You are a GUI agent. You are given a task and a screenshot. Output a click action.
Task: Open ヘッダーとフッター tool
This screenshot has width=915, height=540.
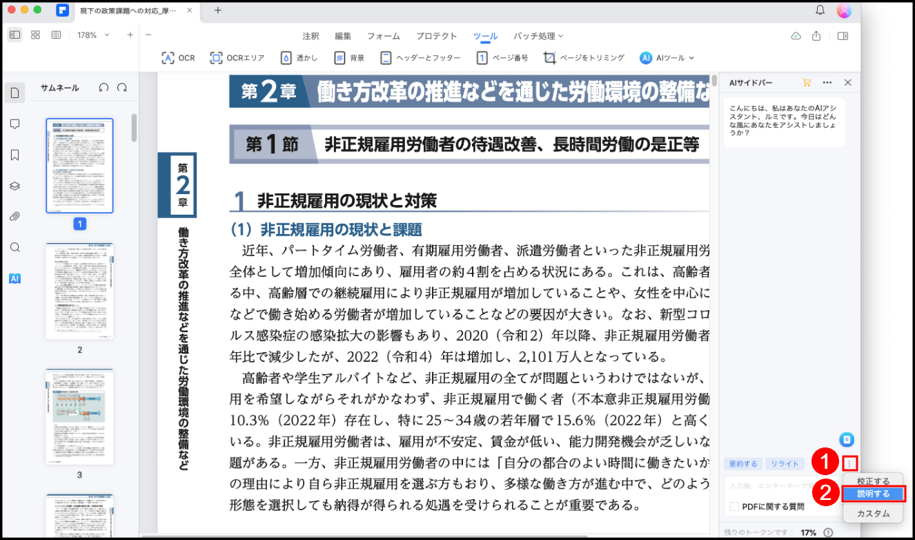420,58
